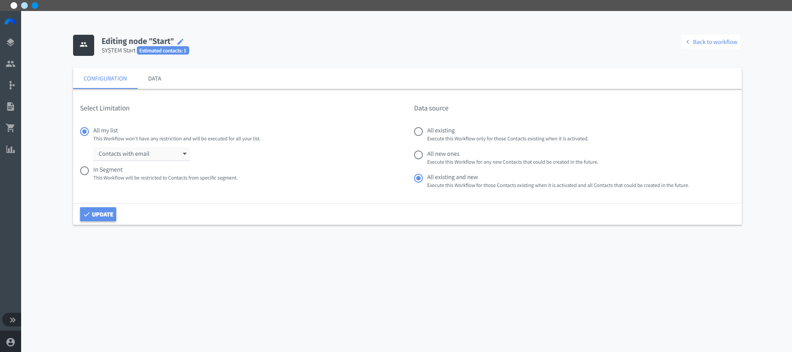Select the All new ones radio option
The width and height of the screenshot is (792, 352).
418,155
